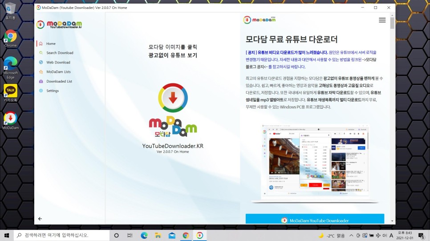The image size is (430, 241).
Task: Select Chrome desktop shortcut
Action: coord(10,39)
